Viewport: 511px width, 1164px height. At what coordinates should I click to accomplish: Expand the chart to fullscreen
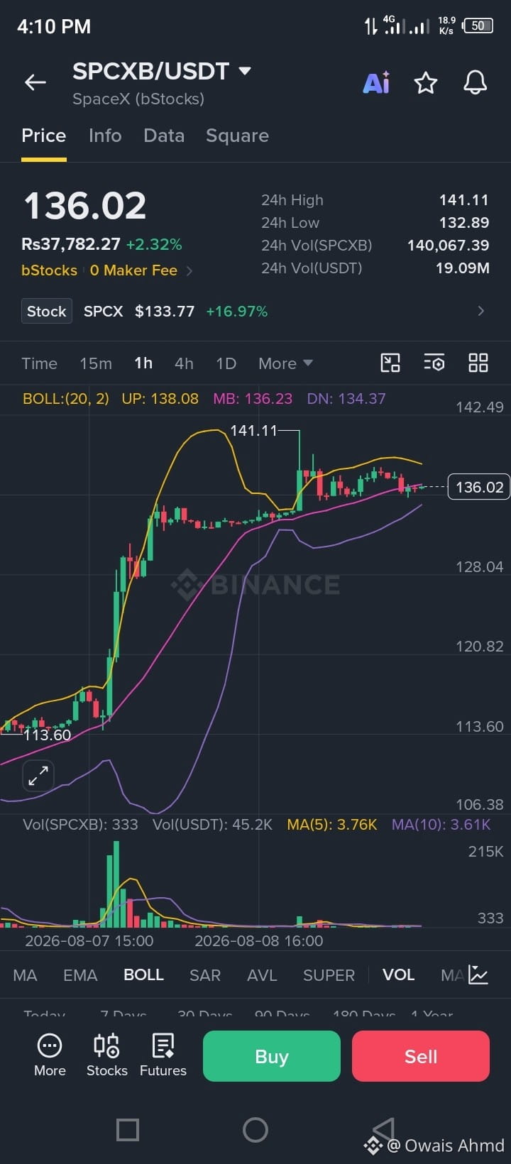click(x=38, y=776)
